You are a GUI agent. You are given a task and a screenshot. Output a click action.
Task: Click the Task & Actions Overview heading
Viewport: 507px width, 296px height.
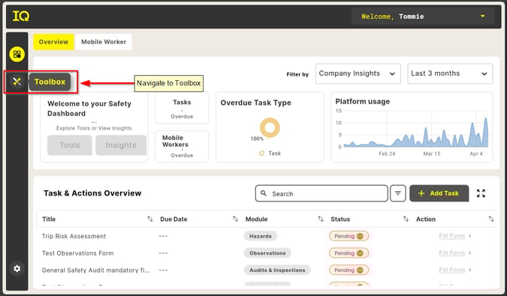coord(92,193)
